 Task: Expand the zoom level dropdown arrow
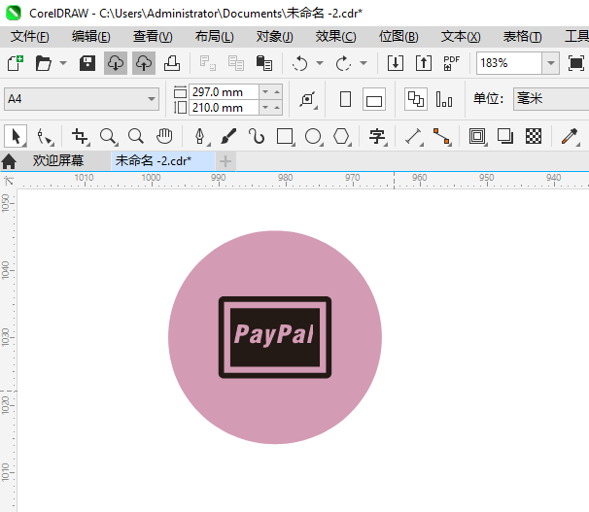click(x=551, y=63)
